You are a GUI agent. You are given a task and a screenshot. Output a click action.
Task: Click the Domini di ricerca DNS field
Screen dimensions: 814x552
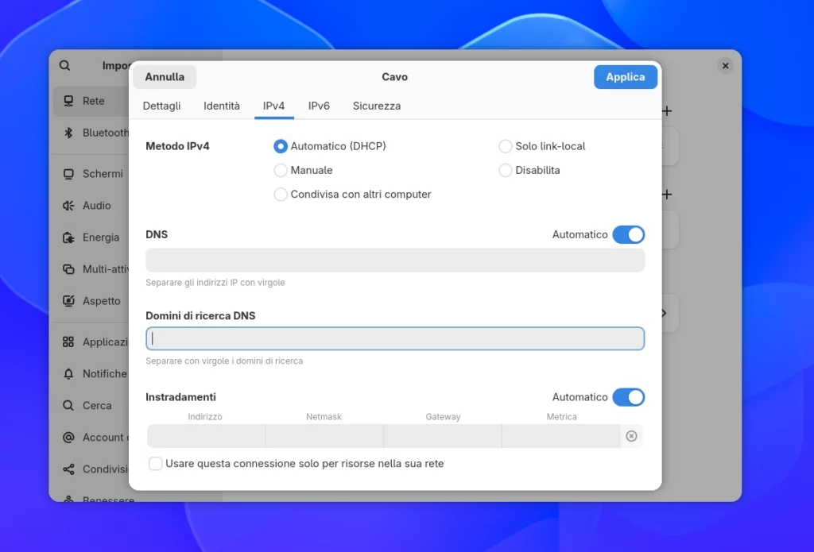[x=395, y=339]
